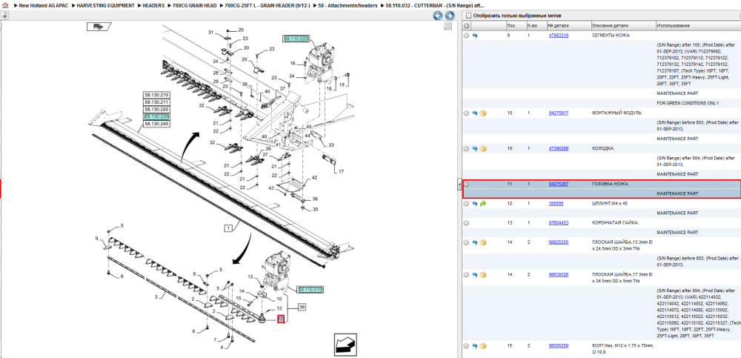The height and width of the screenshot is (358, 741).
Task: Open part number link 86625255
Action: [558, 242]
